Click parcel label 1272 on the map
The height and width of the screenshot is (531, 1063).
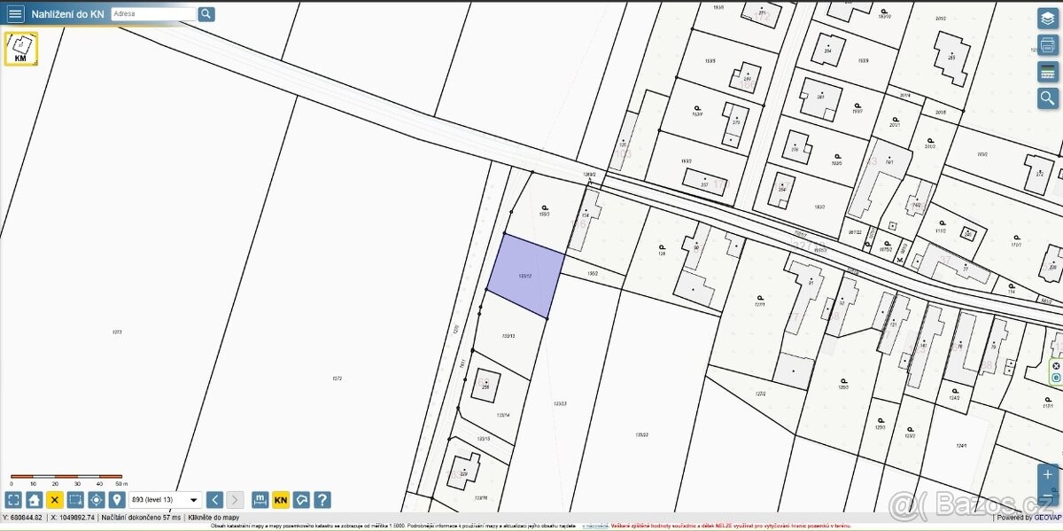coord(337,379)
